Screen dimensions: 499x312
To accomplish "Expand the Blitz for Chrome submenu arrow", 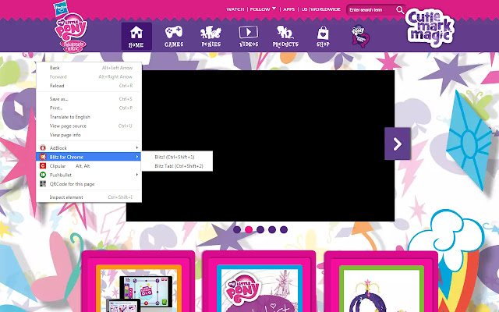I will pos(137,157).
